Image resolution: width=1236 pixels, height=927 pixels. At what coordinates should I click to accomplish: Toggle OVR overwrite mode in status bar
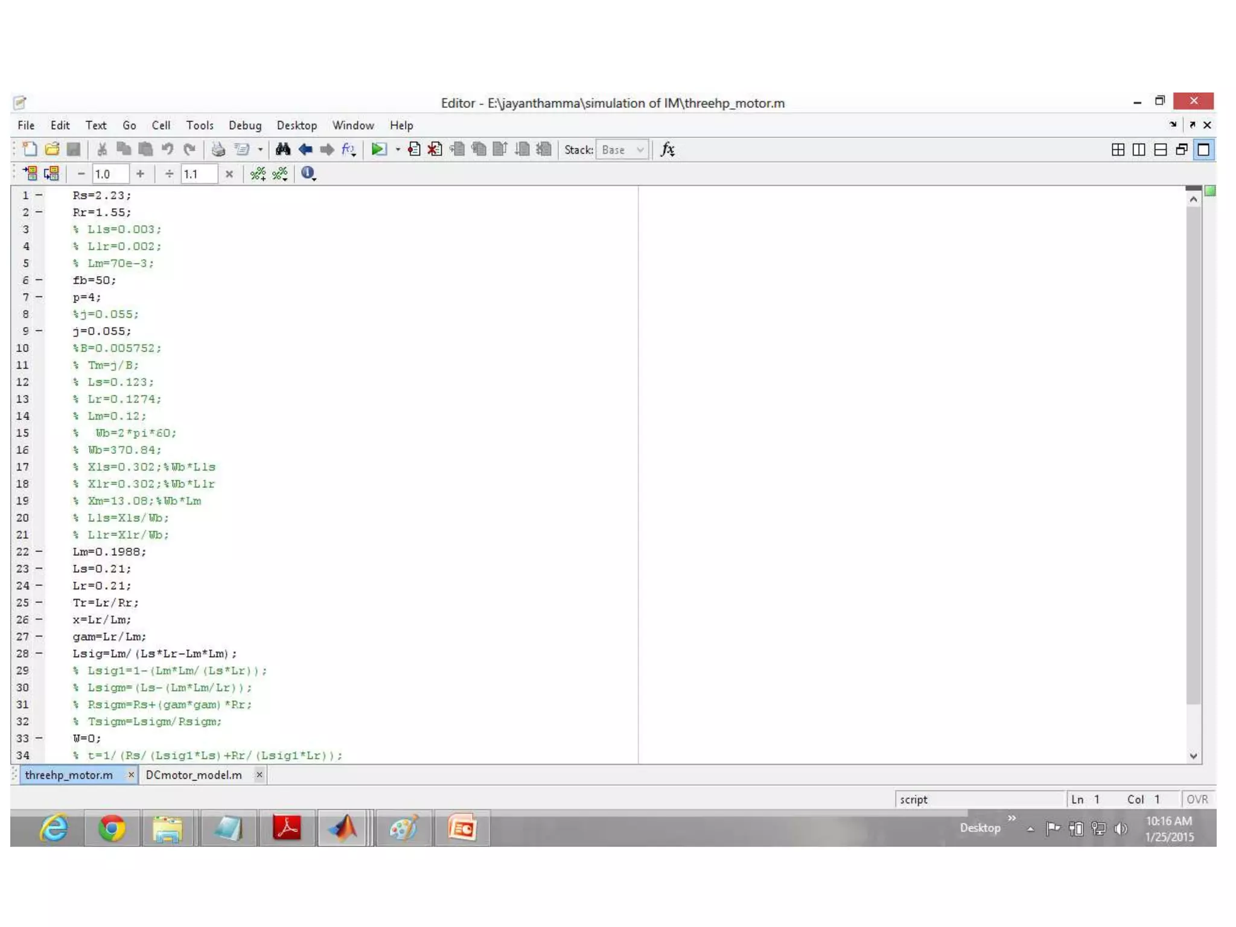[x=1197, y=799]
